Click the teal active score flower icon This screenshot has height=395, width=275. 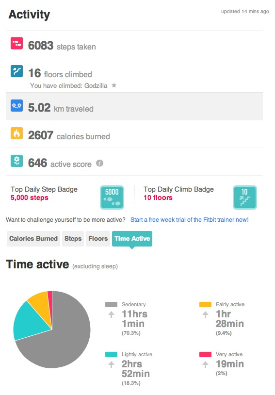16,161
